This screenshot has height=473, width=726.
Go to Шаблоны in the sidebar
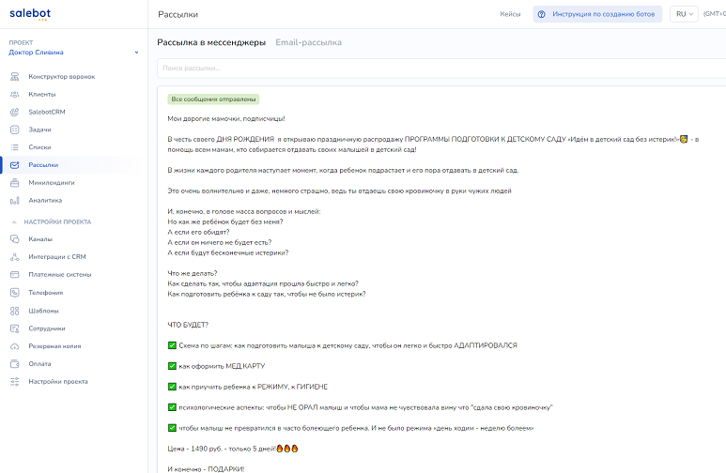pyautogui.click(x=43, y=310)
